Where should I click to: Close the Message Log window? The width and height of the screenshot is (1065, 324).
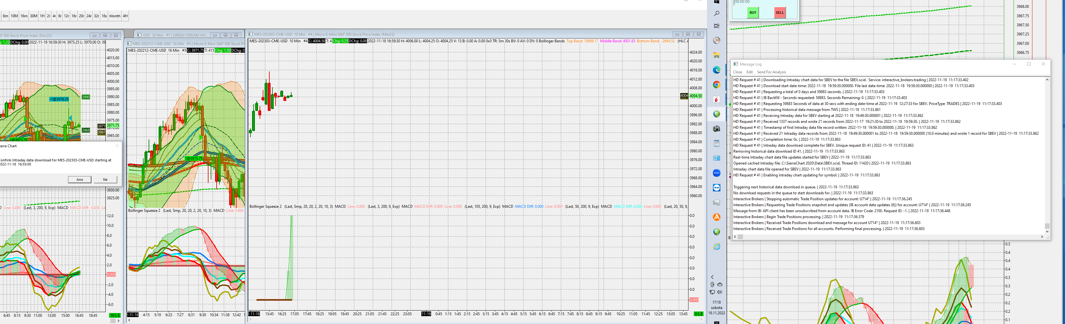pos(1043,64)
